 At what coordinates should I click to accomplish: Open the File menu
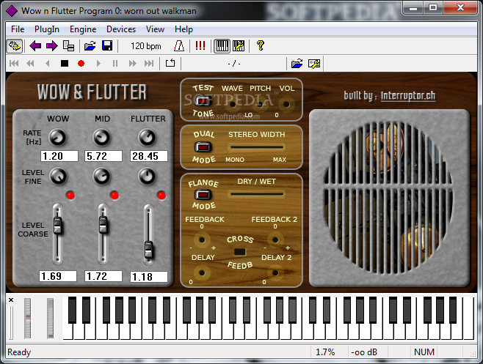tap(18, 29)
